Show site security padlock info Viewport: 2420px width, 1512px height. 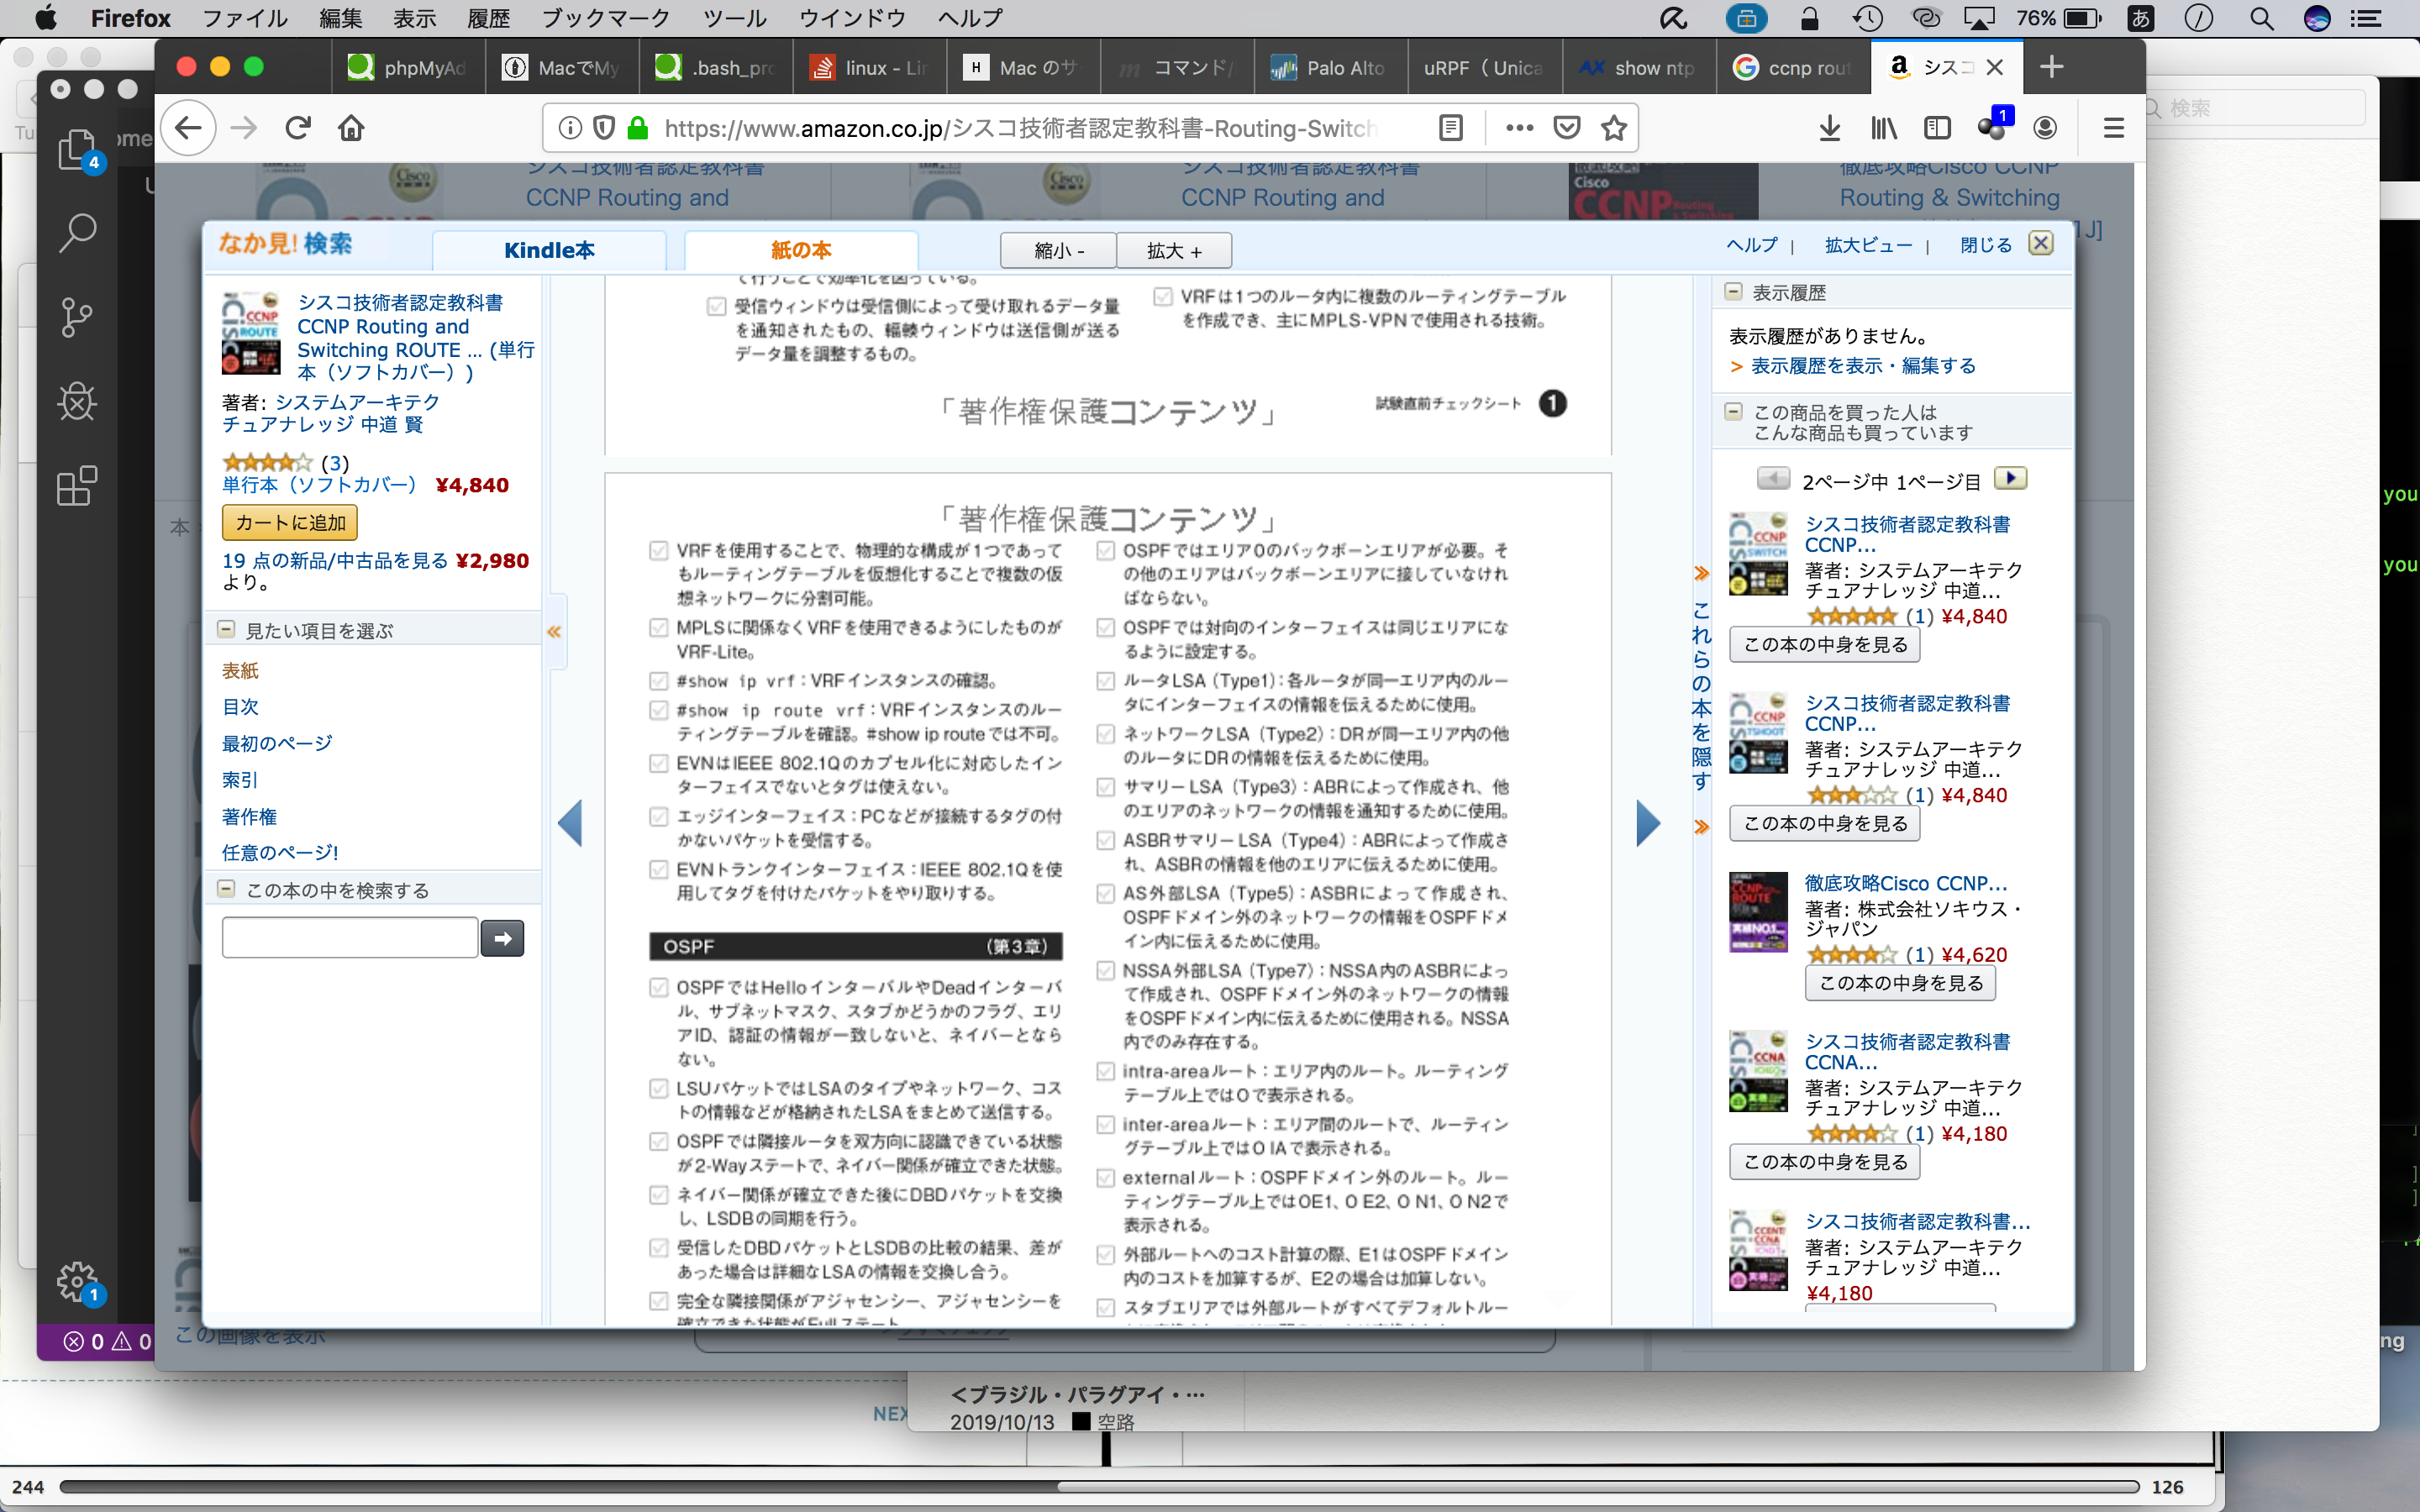pos(637,128)
